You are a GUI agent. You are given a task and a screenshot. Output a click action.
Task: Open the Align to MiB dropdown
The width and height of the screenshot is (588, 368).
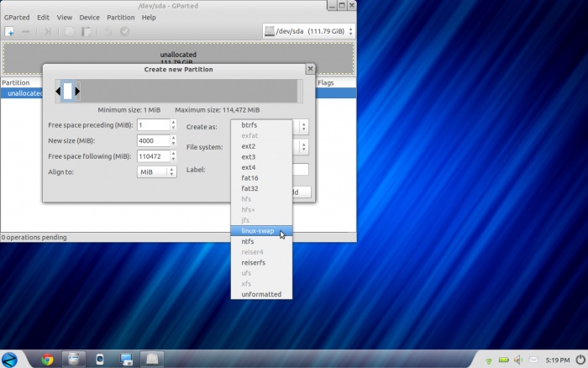point(157,171)
